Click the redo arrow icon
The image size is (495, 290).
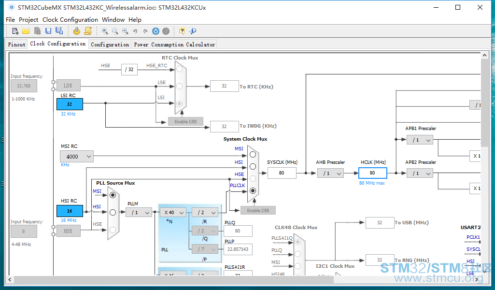(145, 31)
